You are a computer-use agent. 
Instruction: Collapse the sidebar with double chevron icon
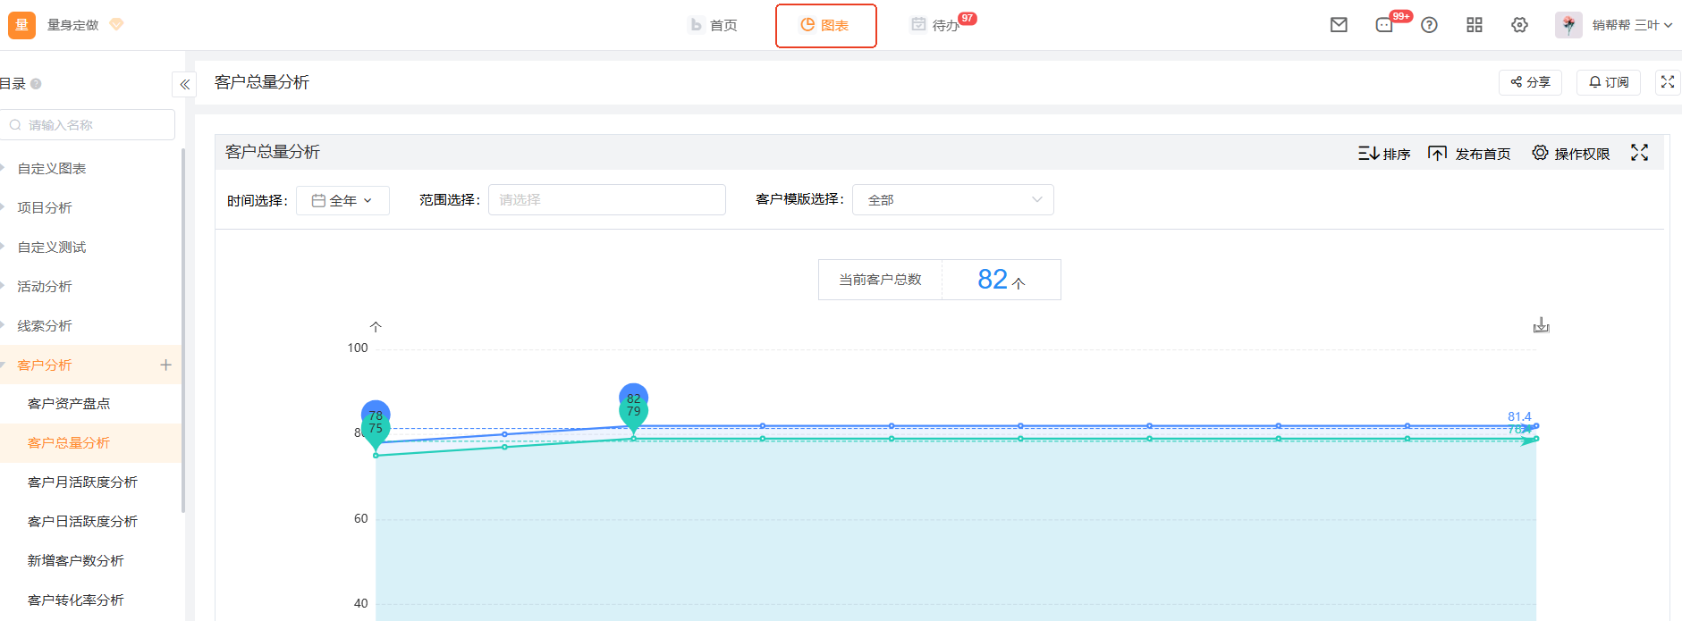[184, 85]
